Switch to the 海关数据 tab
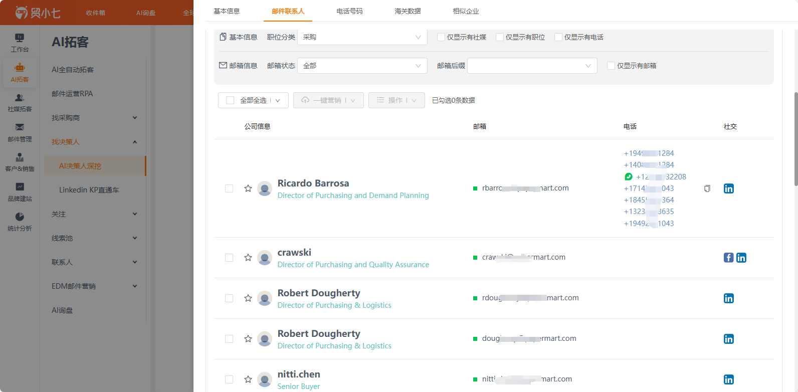798x392 pixels. click(x=408, y=11)
